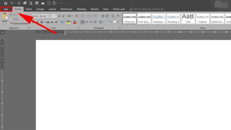Increase the paragraph indent
The image size is (231, 130).
click(107, 16)
